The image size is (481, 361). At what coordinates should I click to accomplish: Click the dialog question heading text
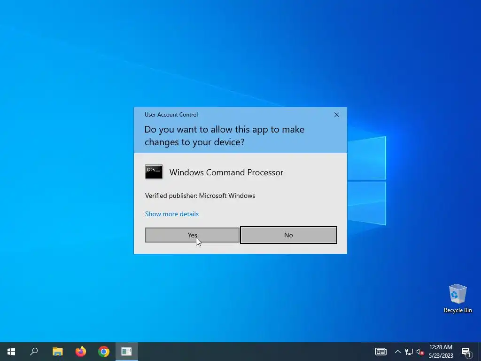click(x=224, y=136)
